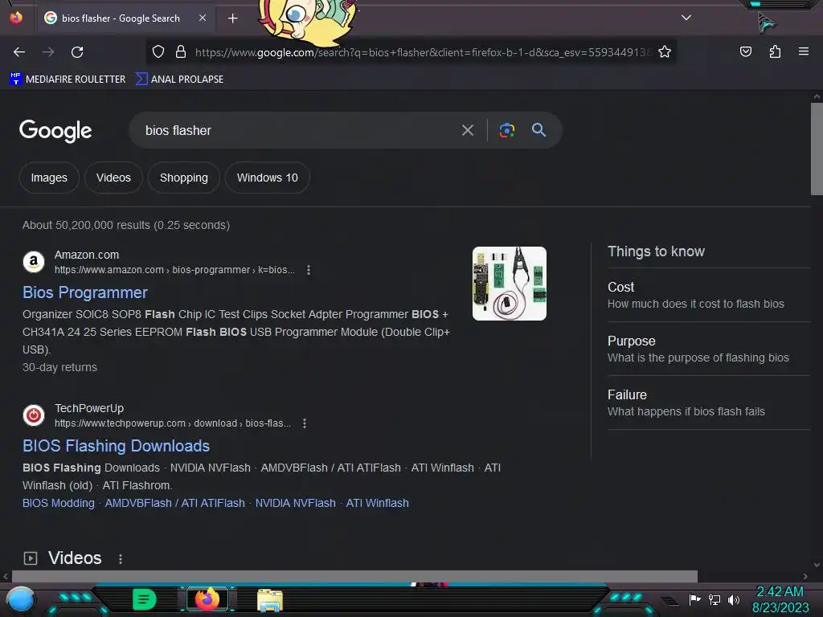Click the vertical scrollbar thumb
This screenshot has height=617, width=823.
click(x=817, y=149)
